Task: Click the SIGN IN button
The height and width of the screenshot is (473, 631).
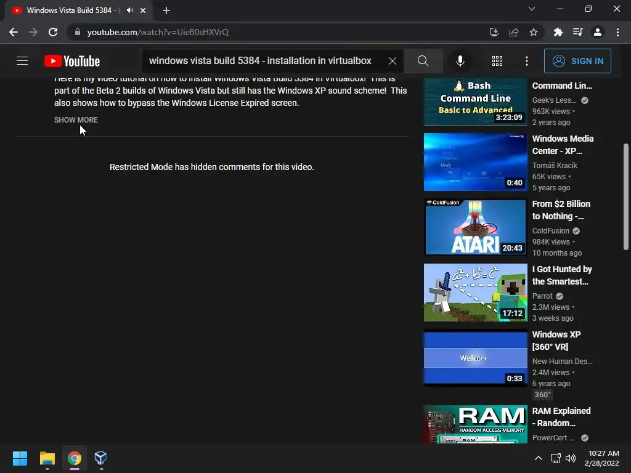Action: pyautogui.click(x=577, y=61)
